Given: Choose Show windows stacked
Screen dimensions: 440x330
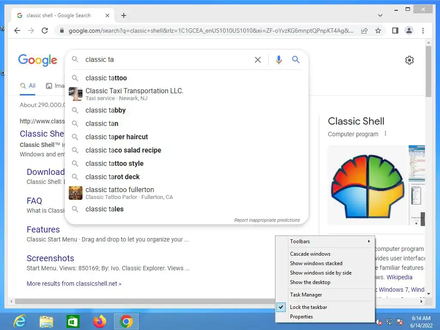Looking at the screenshot, I should point(325,263).
